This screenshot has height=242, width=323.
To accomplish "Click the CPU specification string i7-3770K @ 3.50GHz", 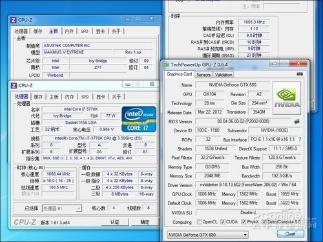I will (98, 138).
